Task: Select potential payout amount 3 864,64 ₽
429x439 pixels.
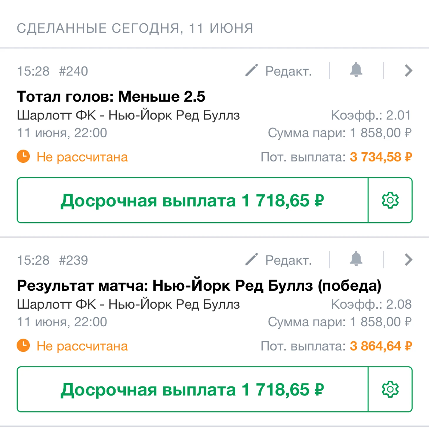Action: pyautogui.click(x=381, y=346)
